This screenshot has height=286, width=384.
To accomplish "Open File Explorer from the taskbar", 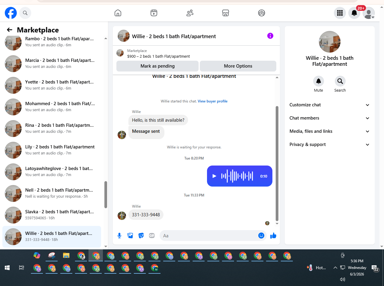I will click(66, 255).
